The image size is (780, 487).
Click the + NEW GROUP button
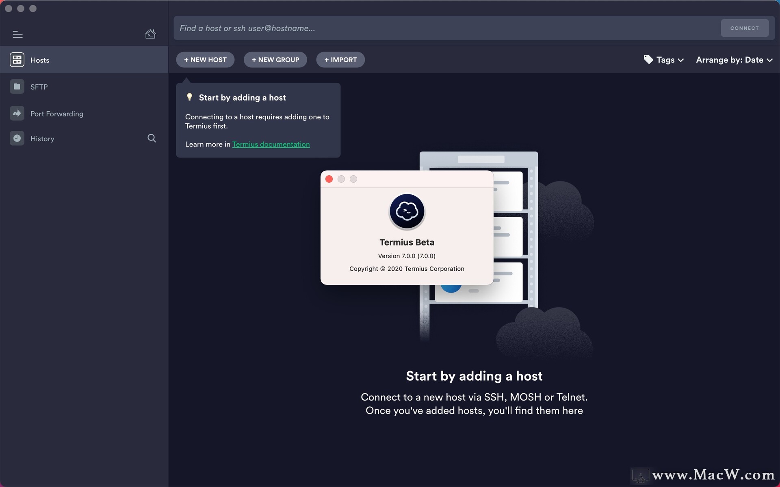pyautogui.click(x=275, y=60)
